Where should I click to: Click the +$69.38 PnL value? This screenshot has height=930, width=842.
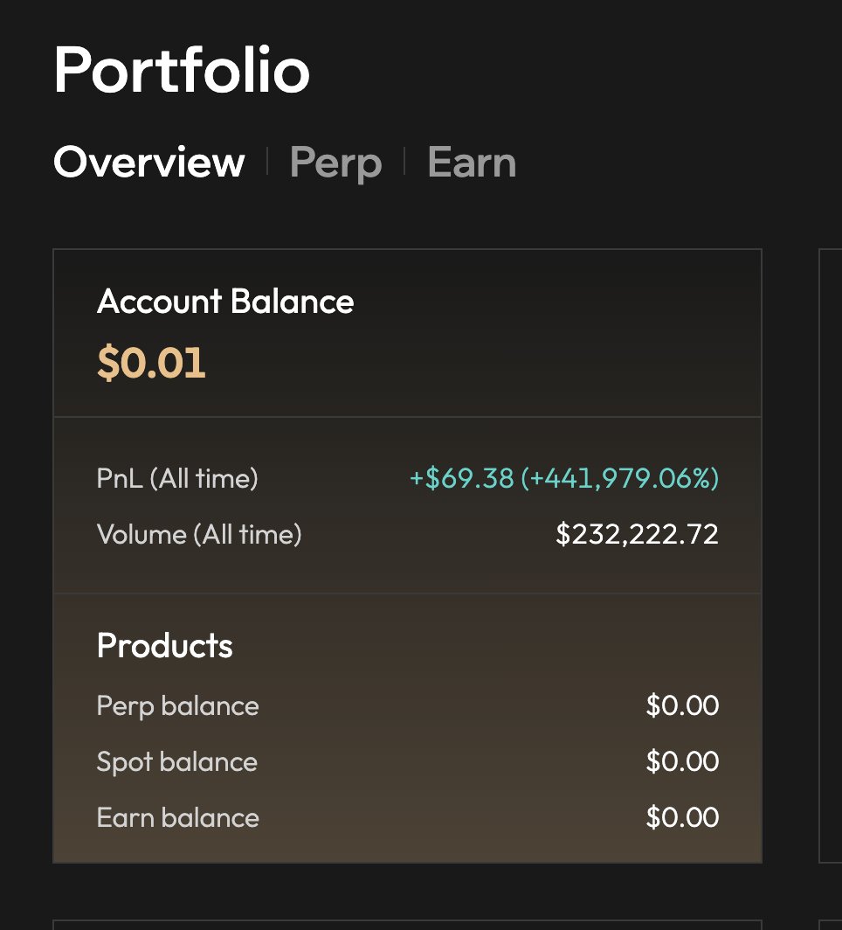461,478
